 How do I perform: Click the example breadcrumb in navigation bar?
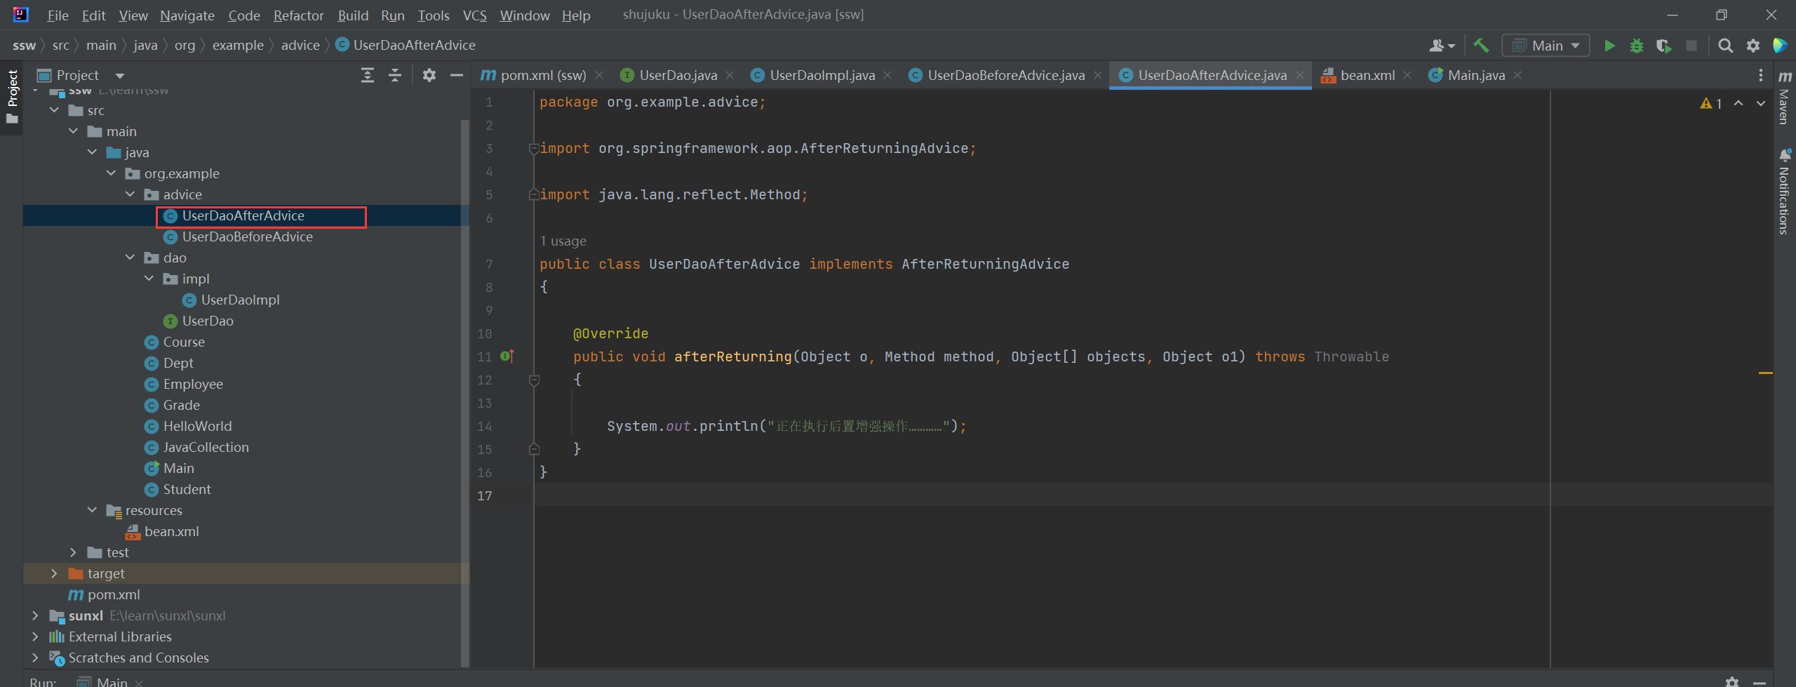click(x=238, y=46)
